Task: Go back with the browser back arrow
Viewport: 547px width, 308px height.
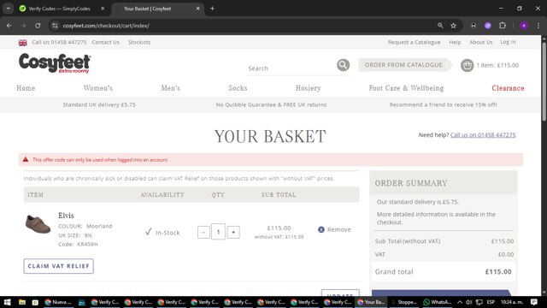Action: 9,26
